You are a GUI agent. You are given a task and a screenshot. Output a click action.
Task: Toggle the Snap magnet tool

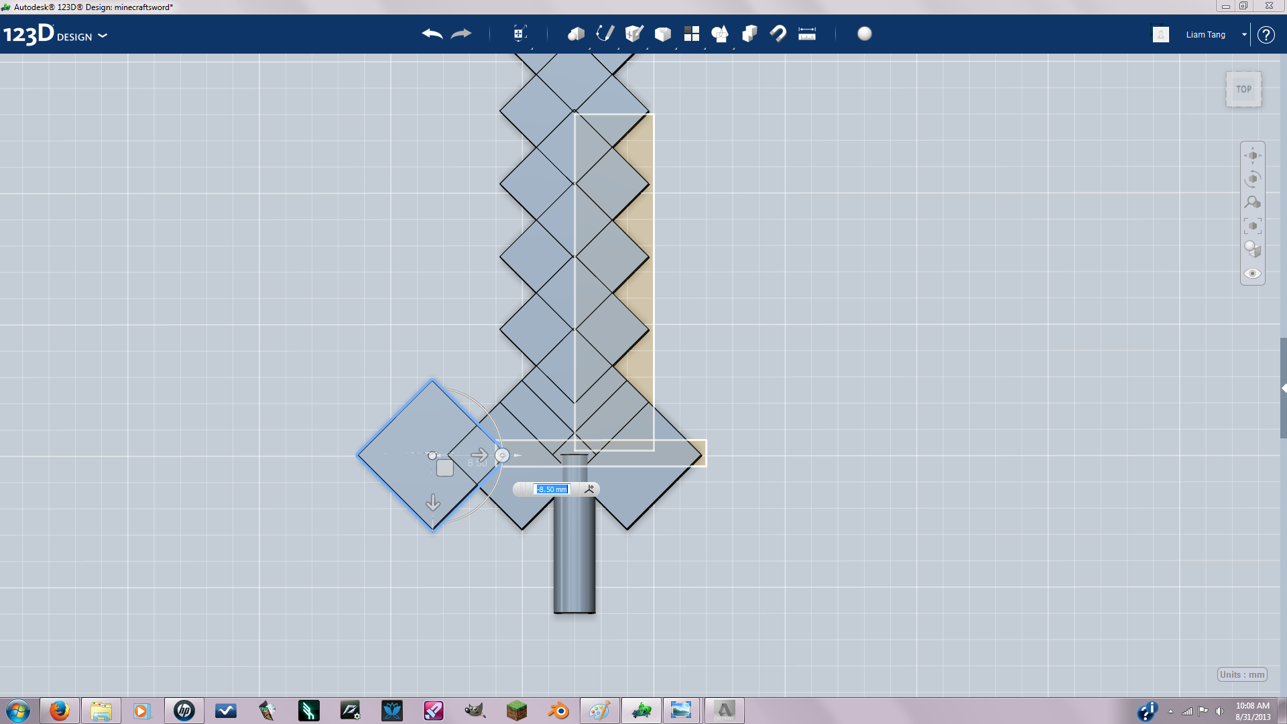click(x=778, y=34)
